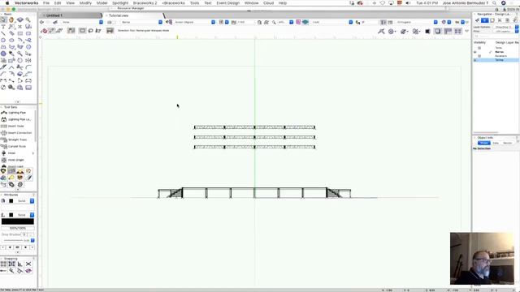
Task: Open macOS Spotlight search icon
Action: coord(495,3)
